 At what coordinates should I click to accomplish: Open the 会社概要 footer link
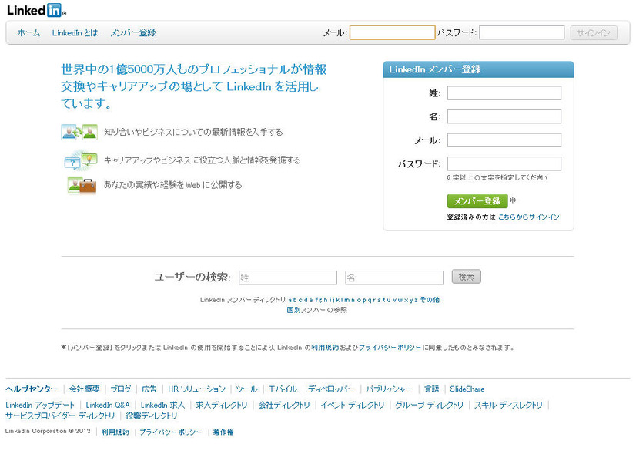point(85,389)
